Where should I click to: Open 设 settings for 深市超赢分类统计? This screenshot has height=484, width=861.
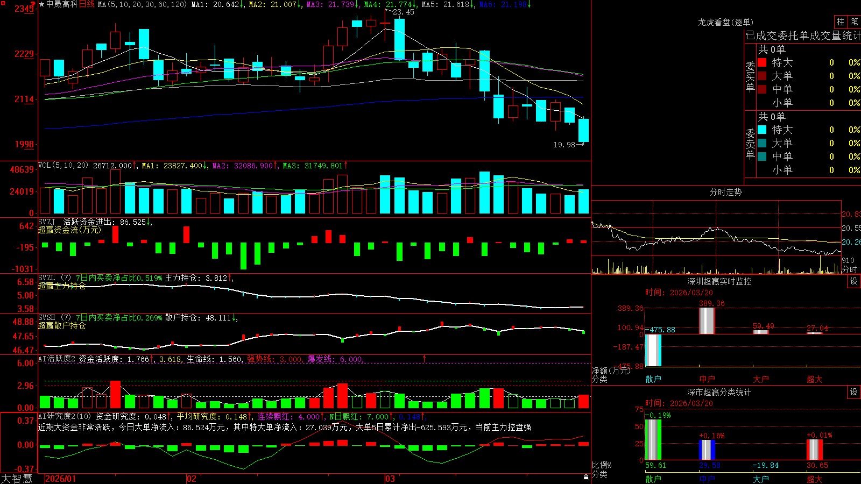854,392
